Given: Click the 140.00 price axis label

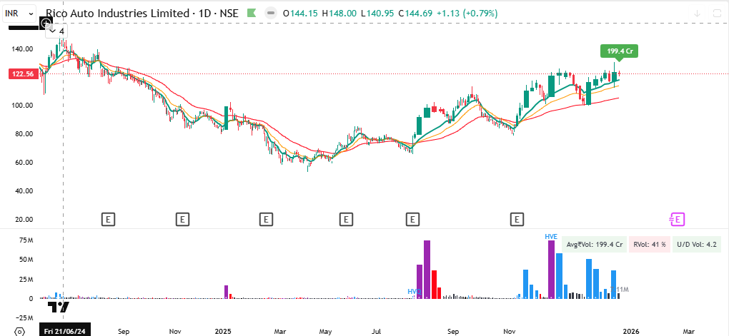Looking at the screenshot, I should click(22, 49).
